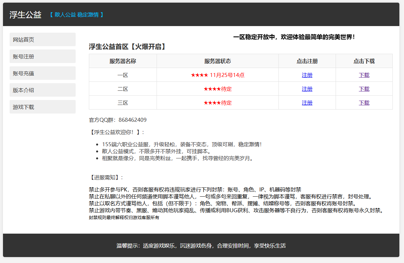The width and height of the screenshot is (404, 263).
Task: Click the 注册 link for 一区
Action: point(307,75)
